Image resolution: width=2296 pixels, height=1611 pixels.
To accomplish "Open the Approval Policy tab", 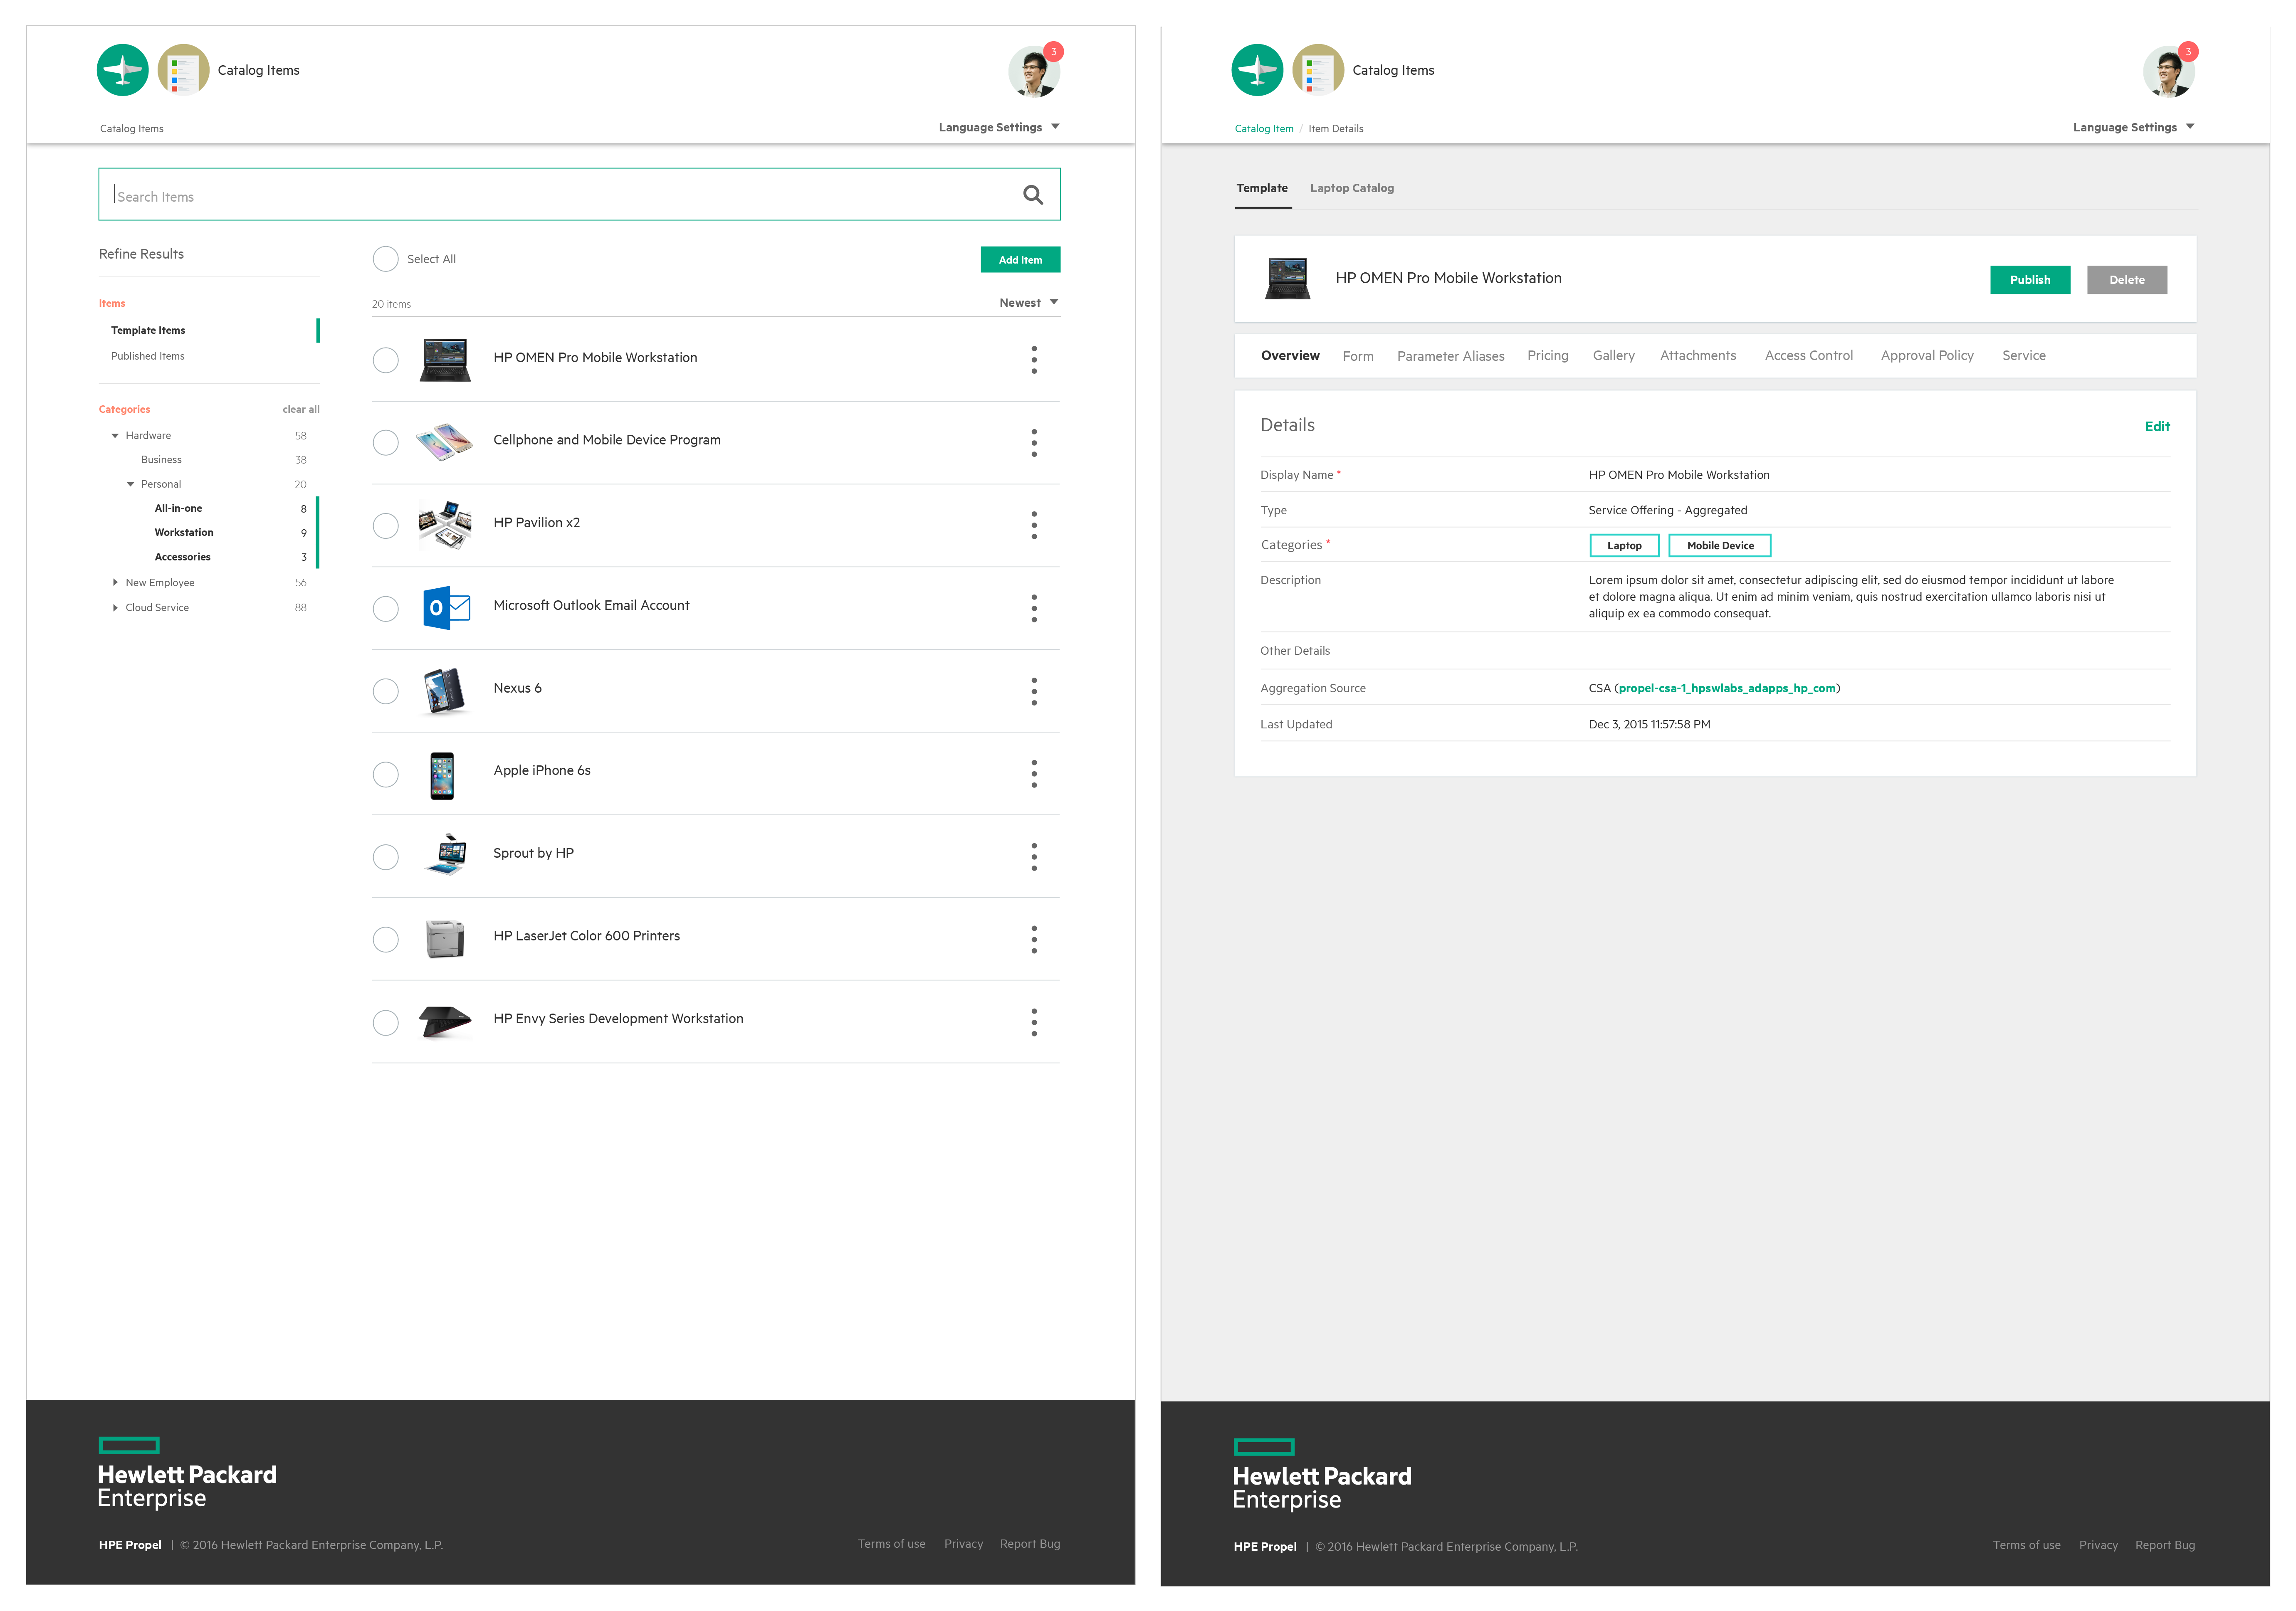I will tap(1927, 356).
